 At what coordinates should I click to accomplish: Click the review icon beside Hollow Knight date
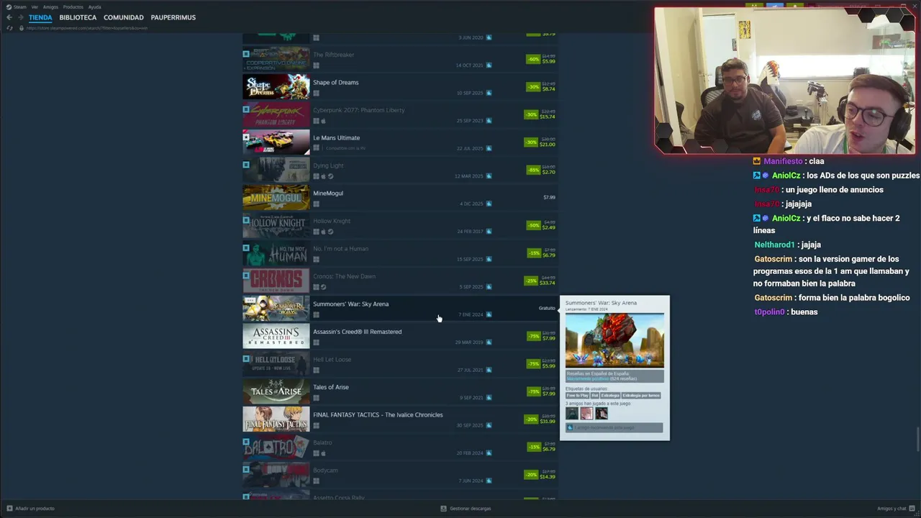point(489,232)
